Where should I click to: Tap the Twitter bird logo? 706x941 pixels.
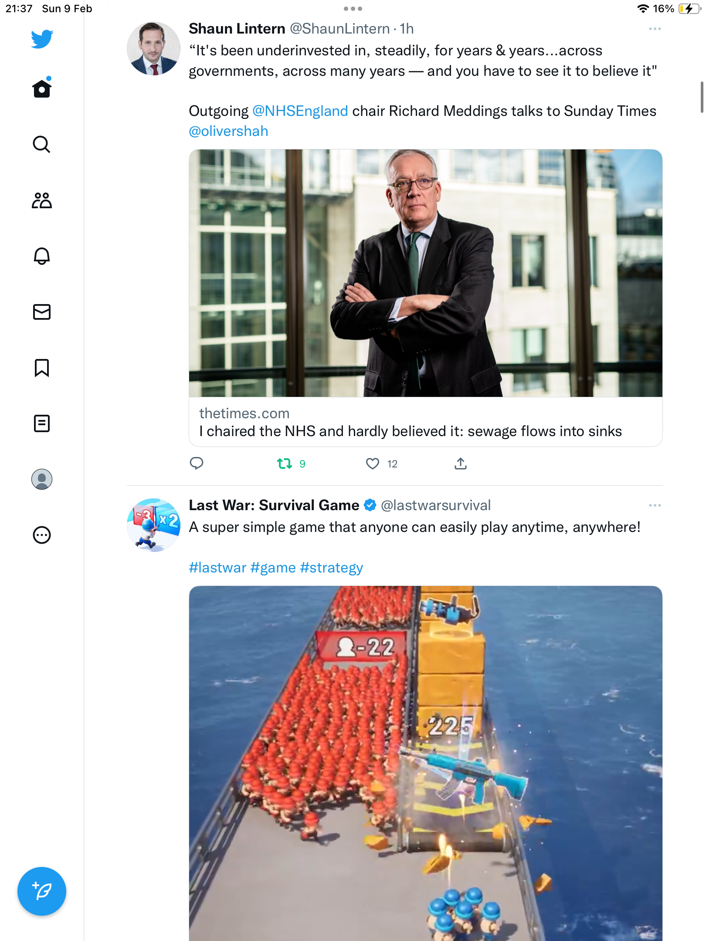tap(42, 39)
